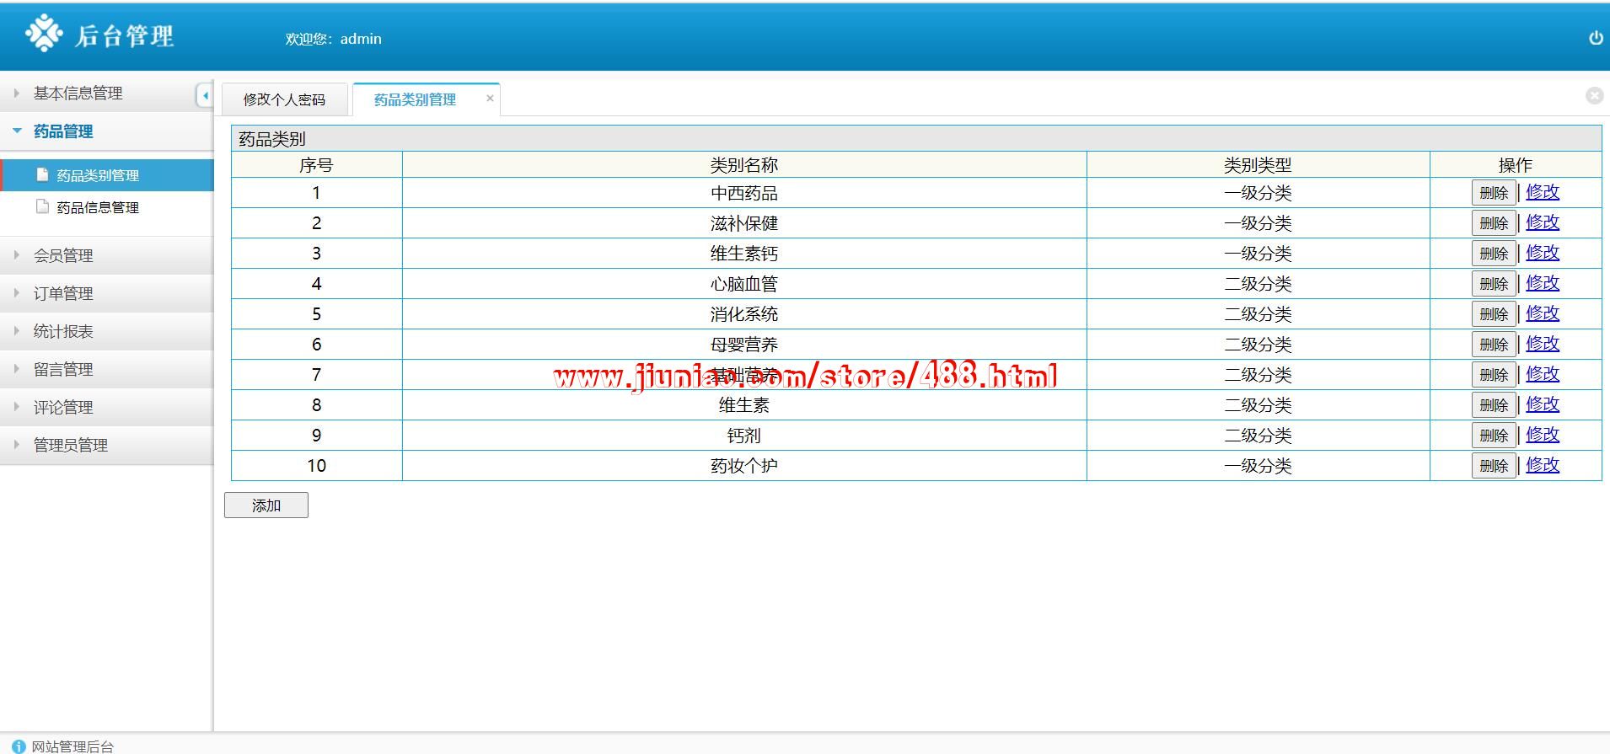Image resolution: width=1610 pixels, height=754 pixels.
Task: Click the 后台管理 header title
Action: click(x=125, y=35)
